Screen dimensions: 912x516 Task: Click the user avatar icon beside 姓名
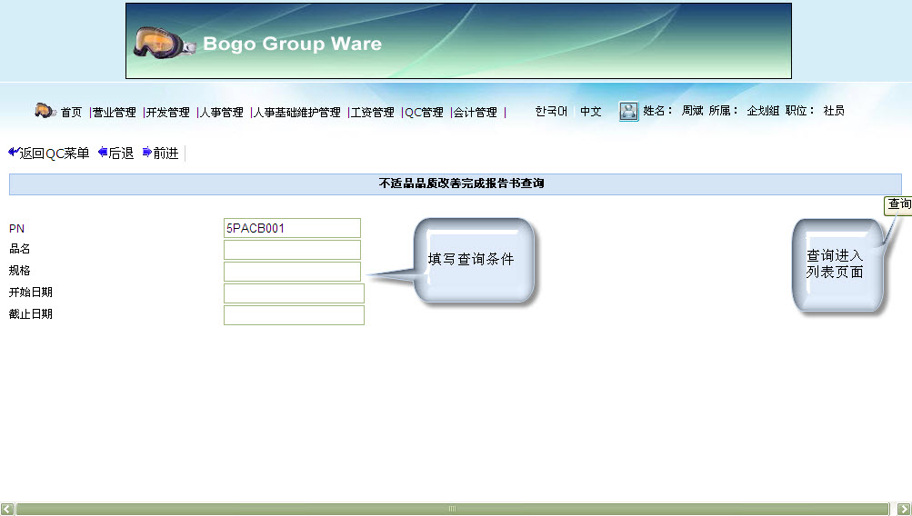coord(628,112)
